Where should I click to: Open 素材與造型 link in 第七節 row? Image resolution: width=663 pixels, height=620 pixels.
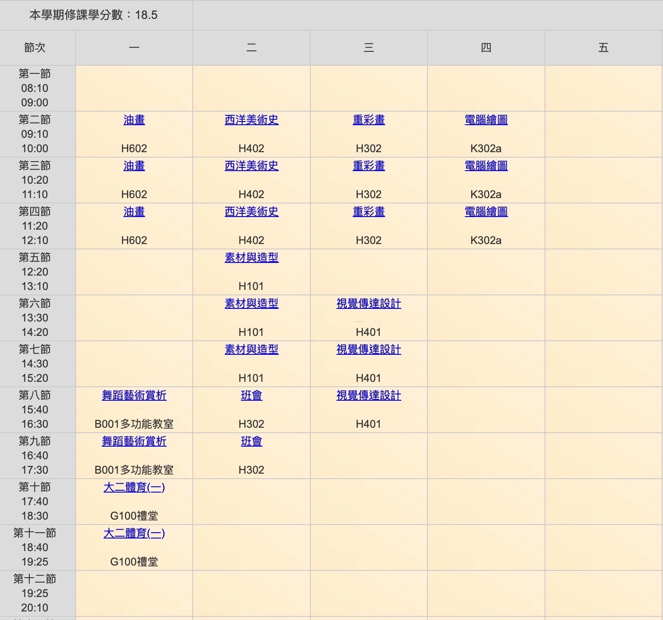pos(251,349)
